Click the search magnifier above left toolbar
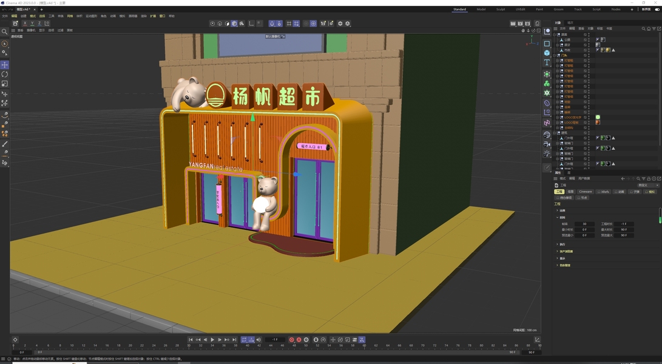Viewport: 662px width, 364px height. coord(5,32)
